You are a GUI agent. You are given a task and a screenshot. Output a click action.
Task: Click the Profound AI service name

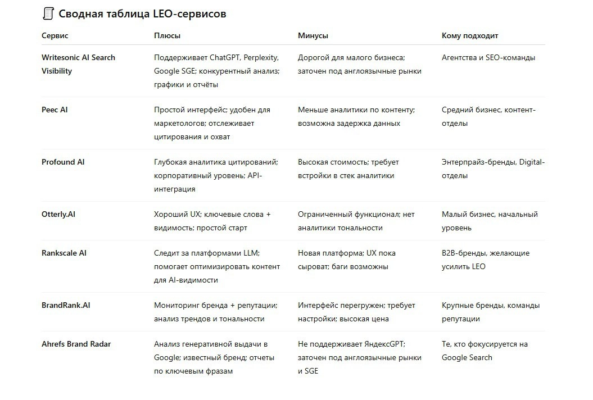tap(63, 162)
